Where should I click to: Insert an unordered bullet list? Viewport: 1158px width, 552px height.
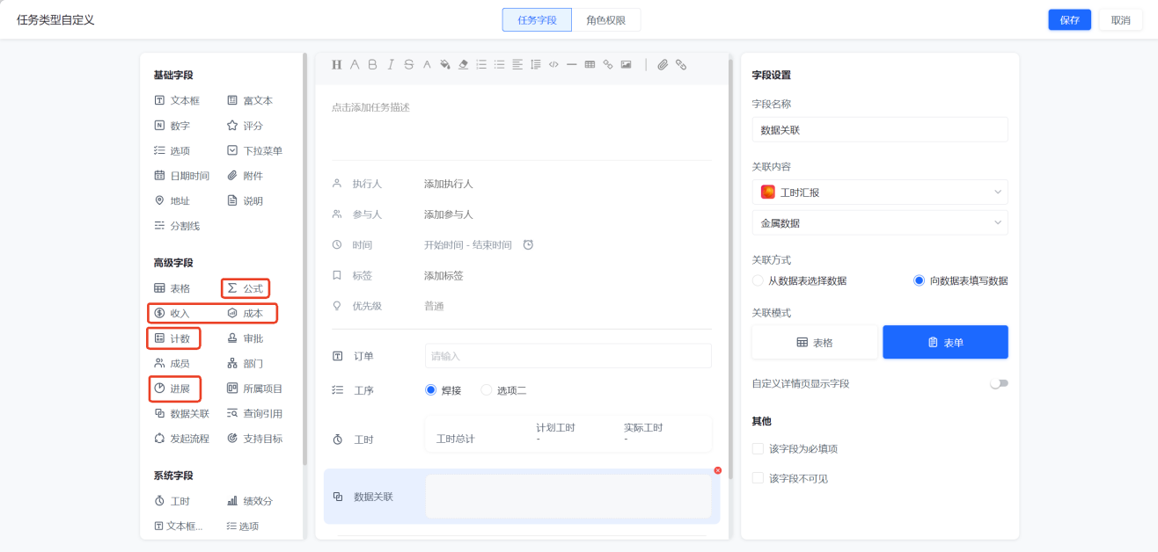click(x=499, y=64)
